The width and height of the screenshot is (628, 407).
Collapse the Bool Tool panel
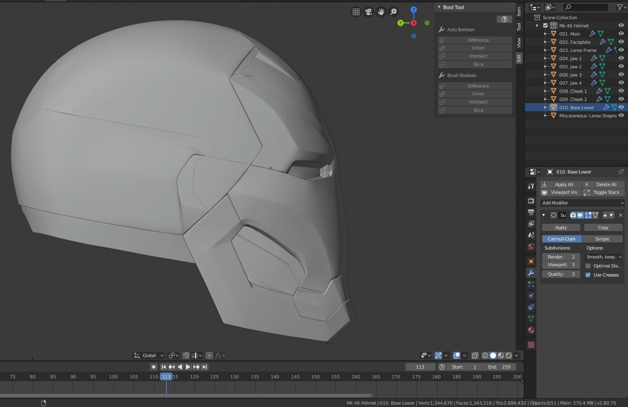(439, 7)
